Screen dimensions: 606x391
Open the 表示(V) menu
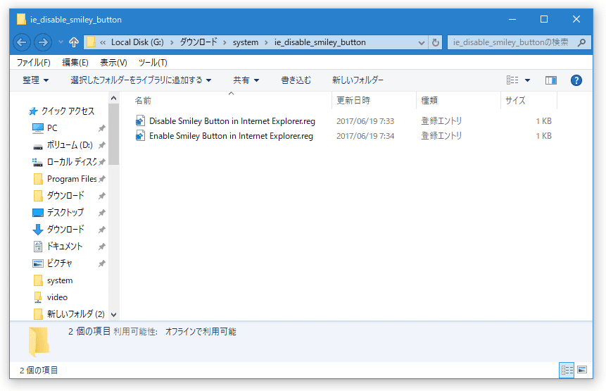click(x=113, y=63)
